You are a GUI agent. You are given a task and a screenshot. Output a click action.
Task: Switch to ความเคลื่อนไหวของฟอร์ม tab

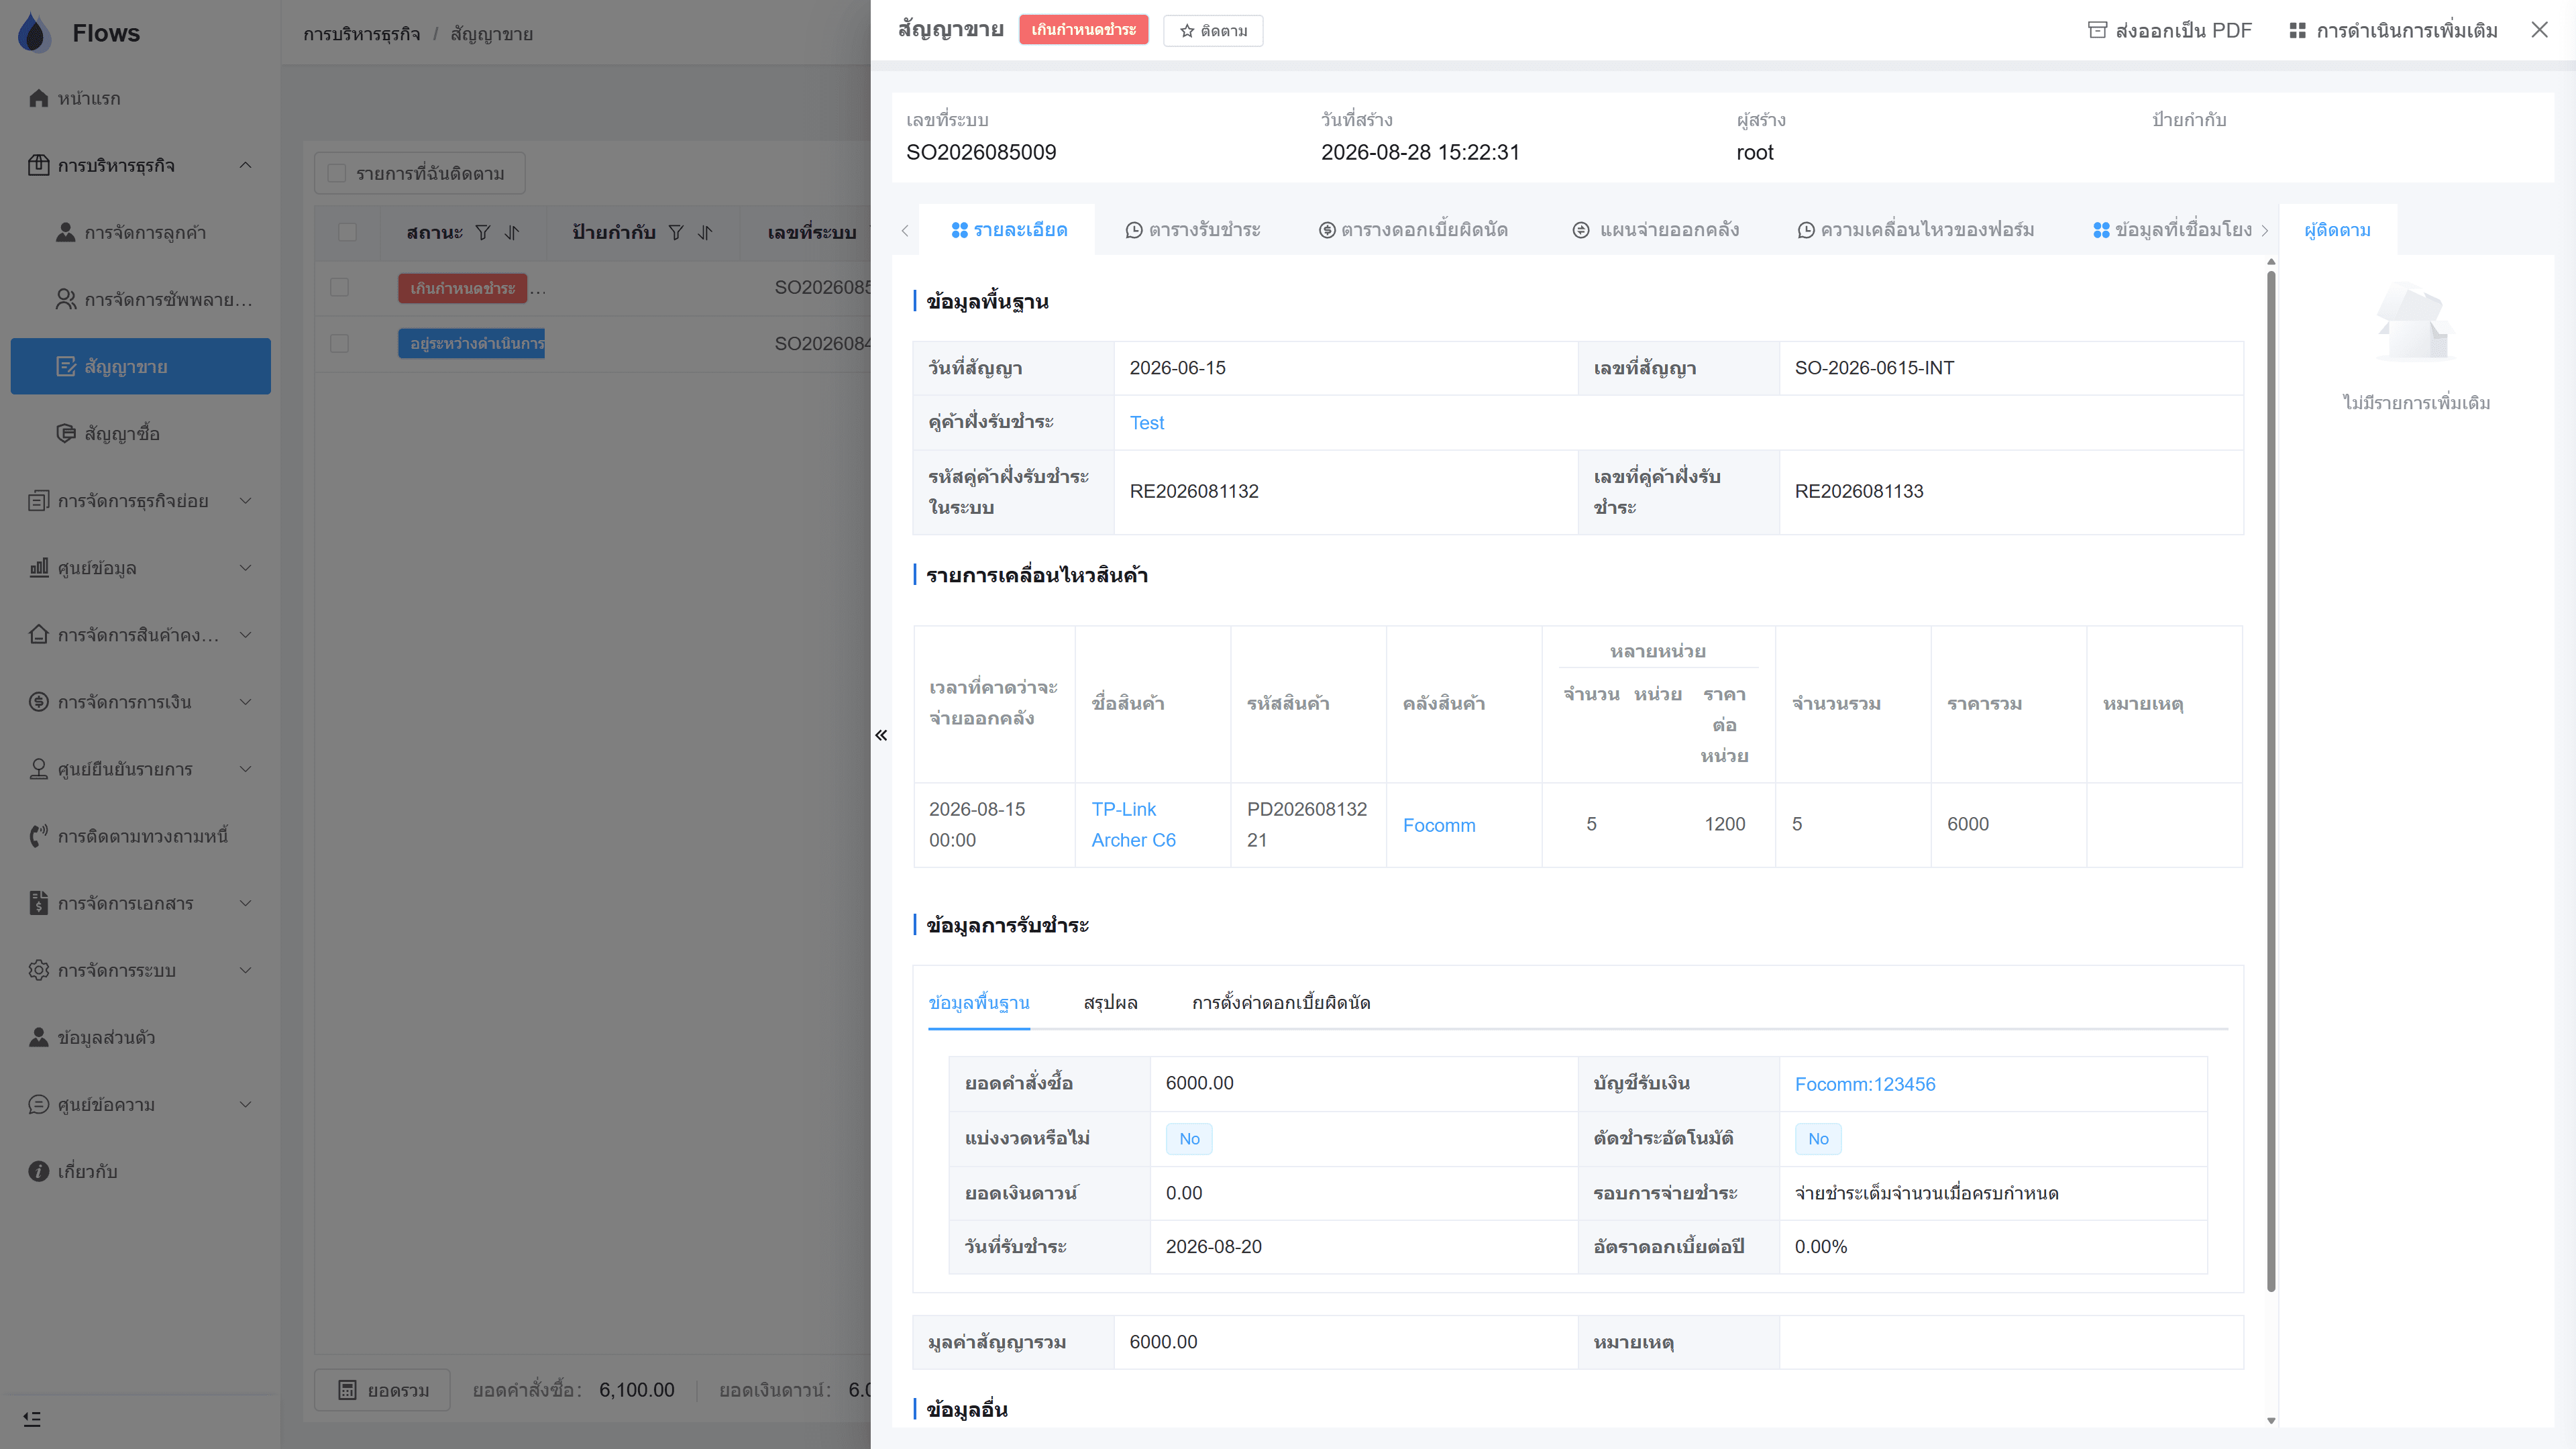(1915, 230)
